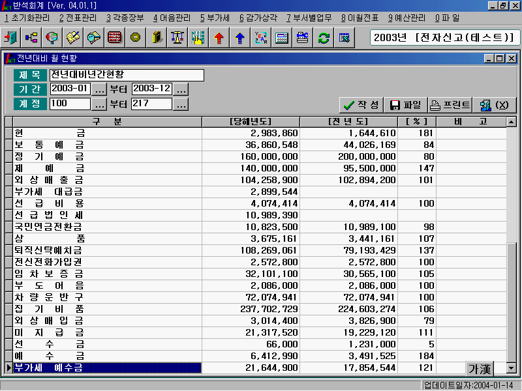Open the start account 100 lookup button
522x391 pixels.
tap(99, 104)
